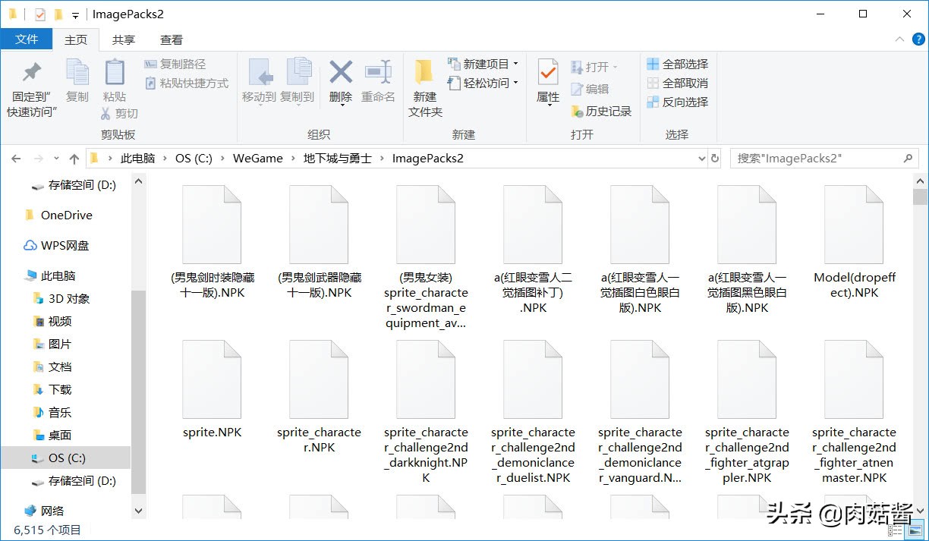The image size is (929, 541).
Task: Click the Edit (编辑) button
Action: [x=590, y=89]
